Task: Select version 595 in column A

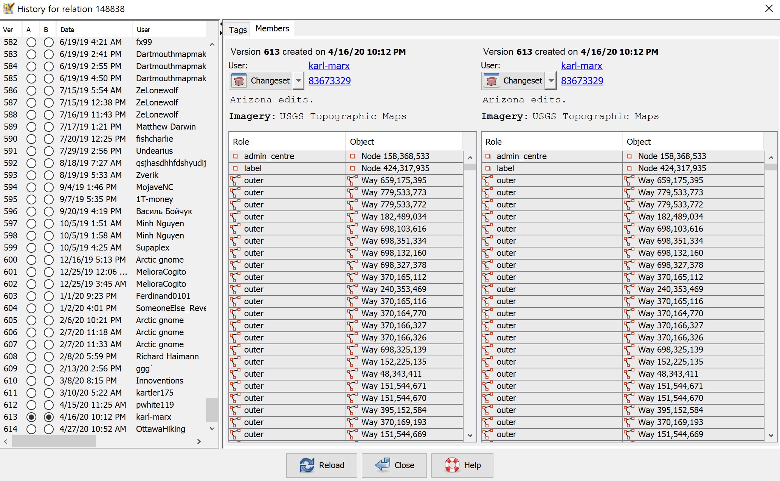Action: [31, 200]
